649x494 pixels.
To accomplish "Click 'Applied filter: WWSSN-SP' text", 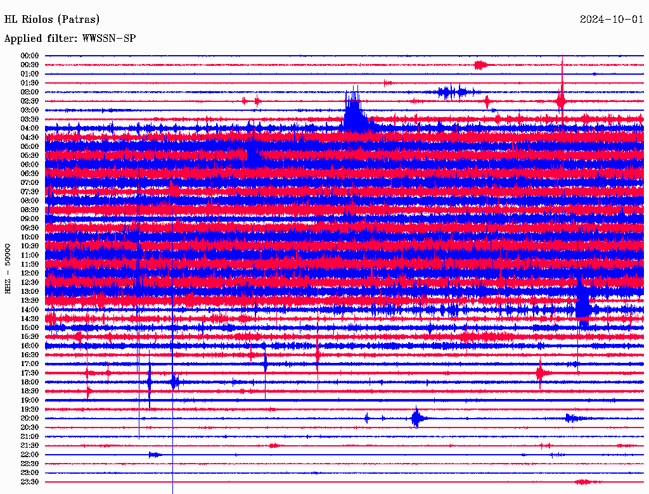I will pyautogui.click(x=70, y=39).
